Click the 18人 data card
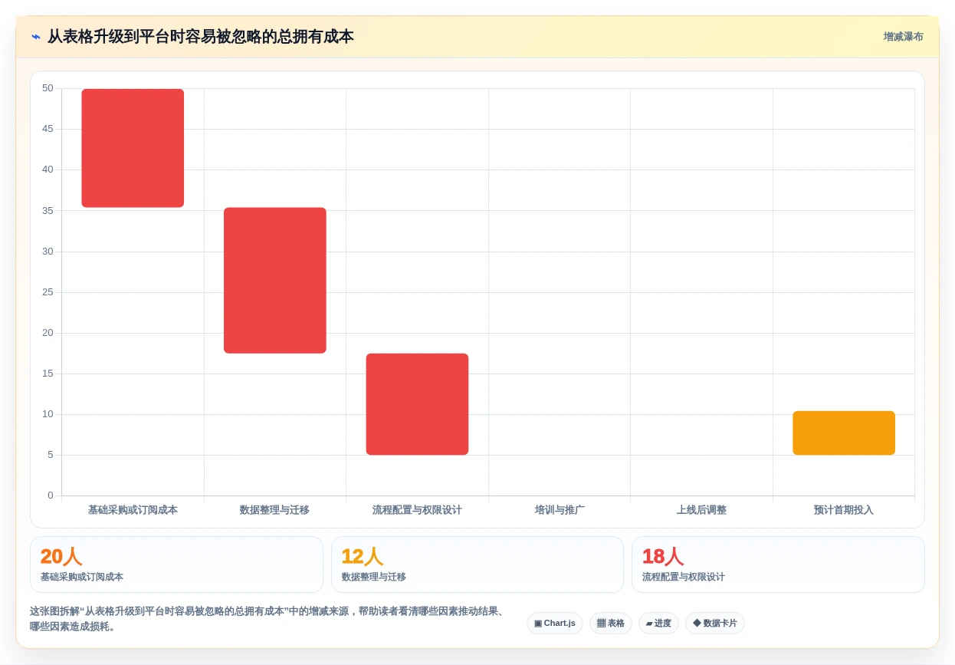955x665 pixels. pos(778,565)
